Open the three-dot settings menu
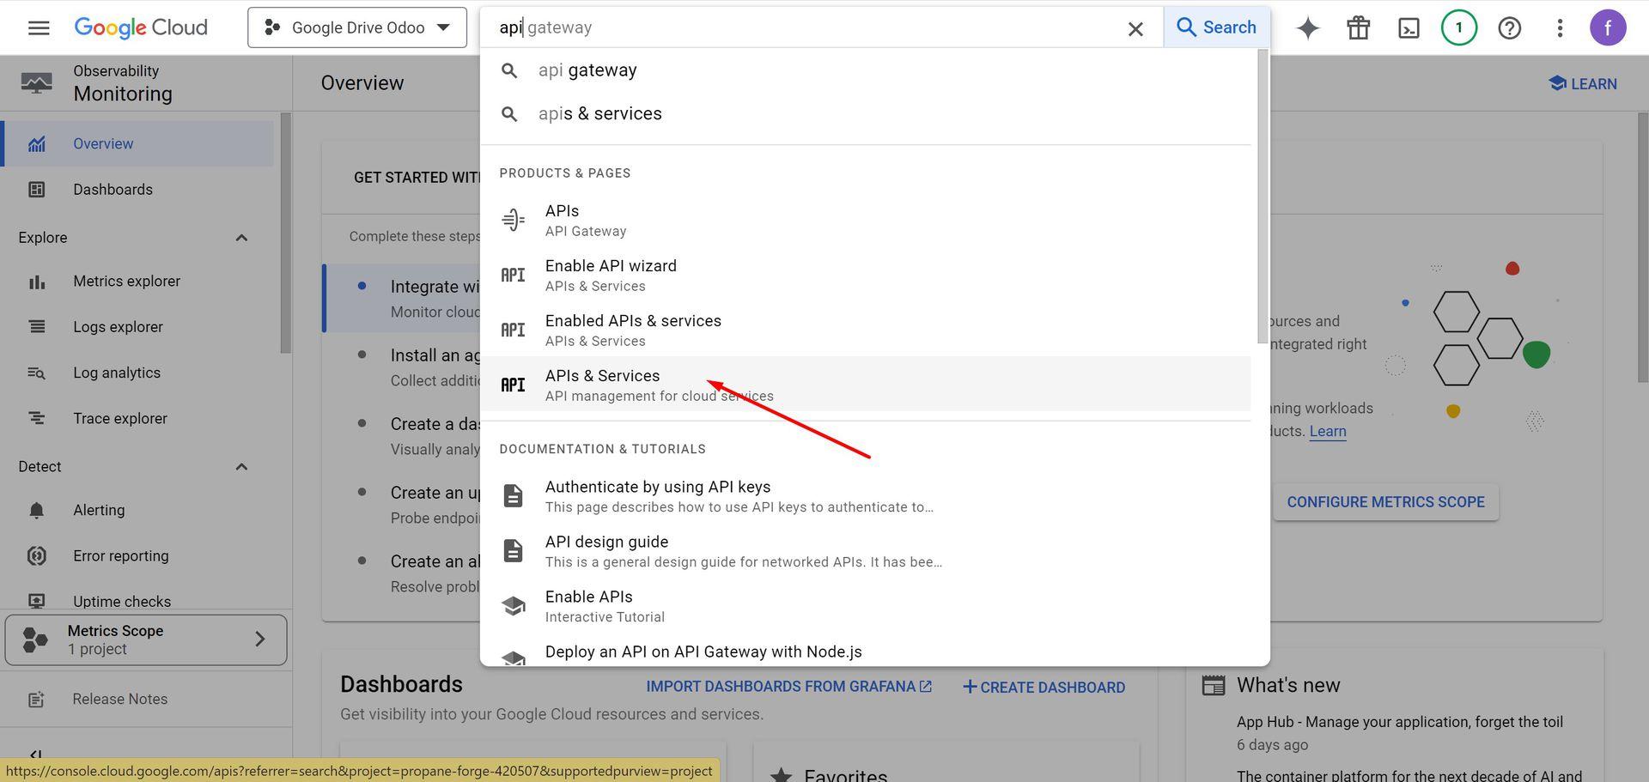Viewport: 1649px width, 782px height. tap(1560, 27)
